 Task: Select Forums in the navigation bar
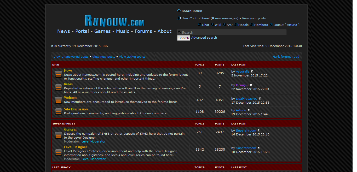pyautogui.click(x=143, y=31)
